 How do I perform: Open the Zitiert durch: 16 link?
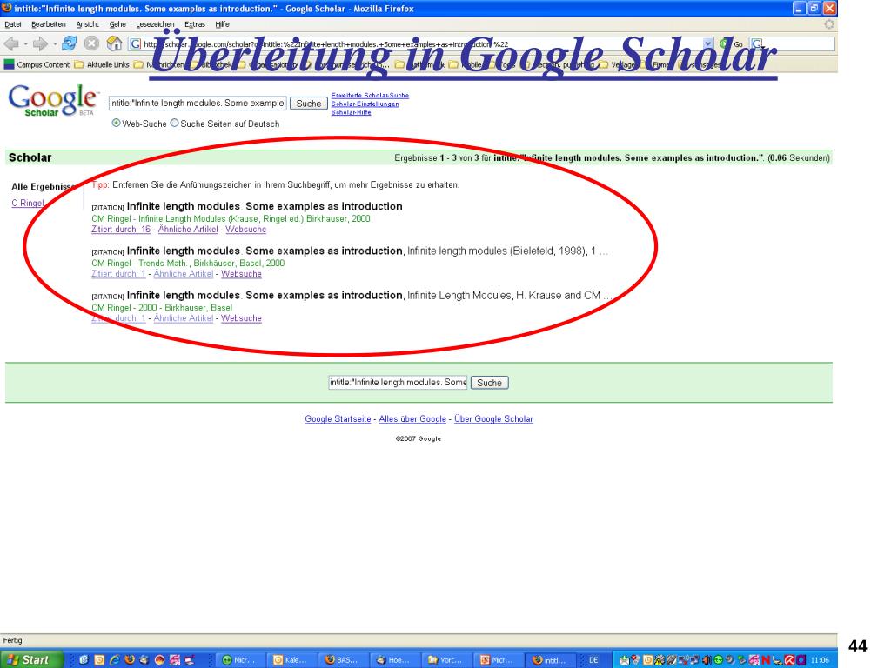tap(121, 230)
